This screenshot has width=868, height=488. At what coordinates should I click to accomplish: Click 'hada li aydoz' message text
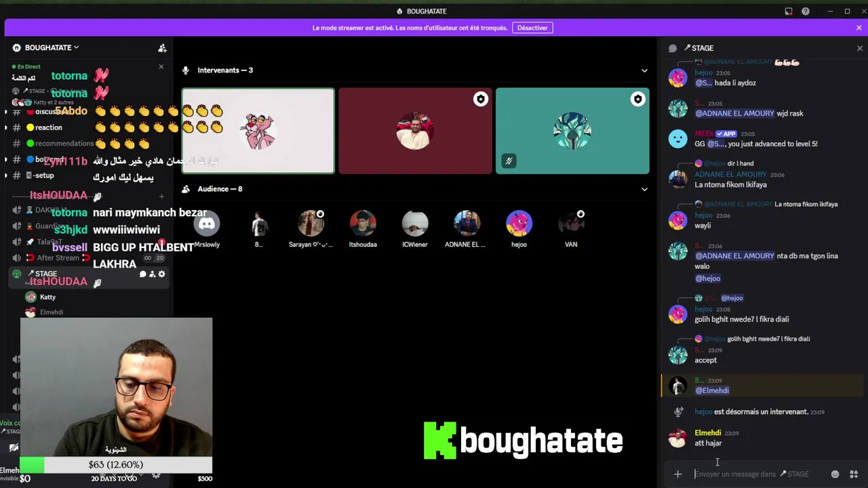(x=735, y=83)
